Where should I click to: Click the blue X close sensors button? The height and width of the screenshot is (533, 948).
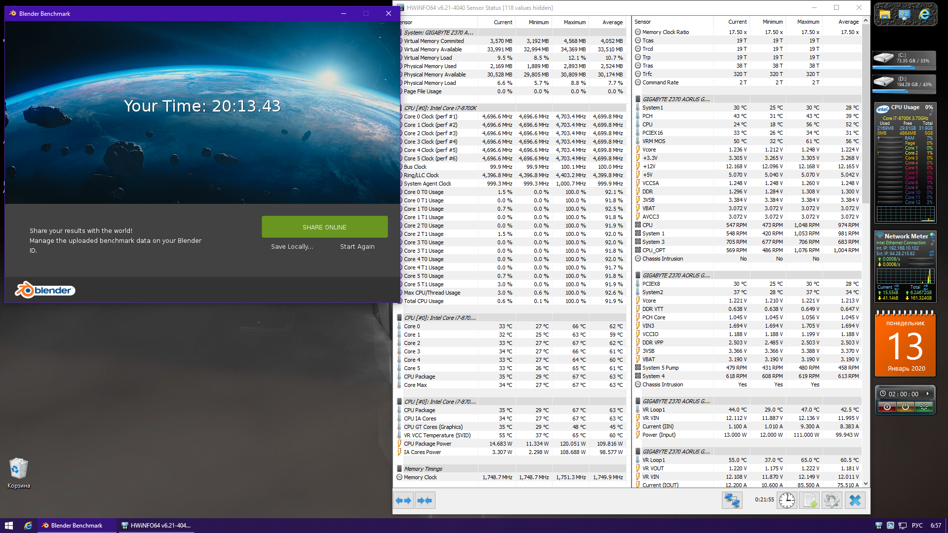click(x=855, y=500)
